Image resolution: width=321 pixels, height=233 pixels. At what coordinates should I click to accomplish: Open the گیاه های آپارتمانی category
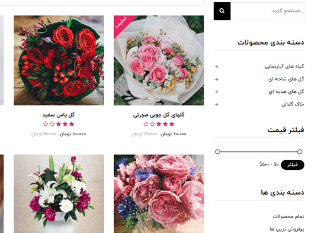pos(285,66)
